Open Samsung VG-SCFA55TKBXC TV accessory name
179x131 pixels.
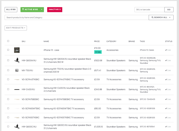pos(64,117)
